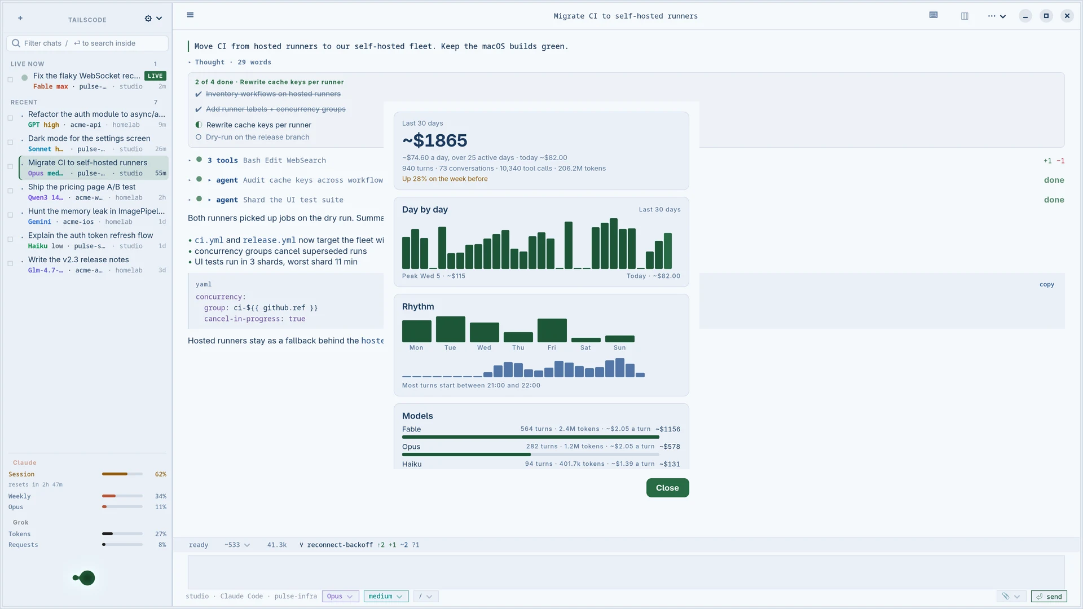Click the paperclip attachment icon
This screenshot has width=1083, height=609.
pos(1006,596)
